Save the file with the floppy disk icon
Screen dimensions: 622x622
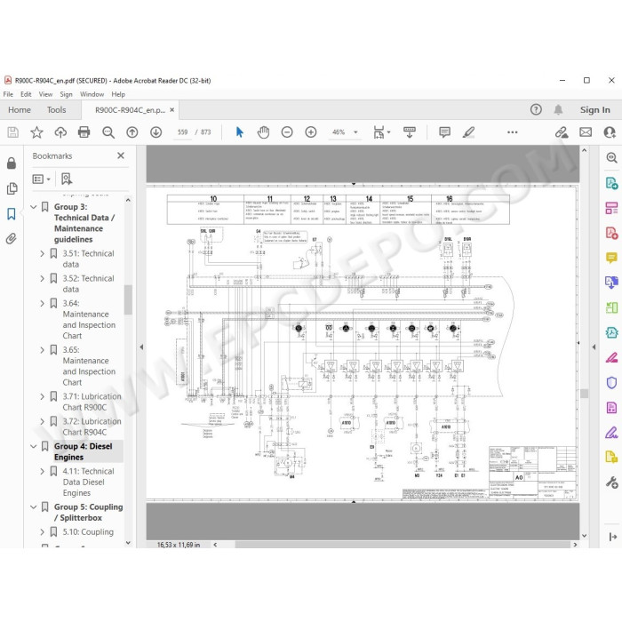click(12, 132)
